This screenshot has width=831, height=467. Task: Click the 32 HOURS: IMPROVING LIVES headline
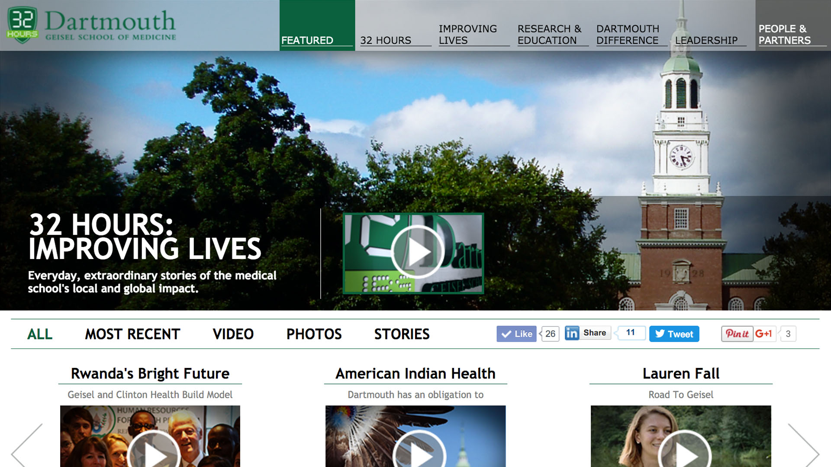[x=145, y=237]
